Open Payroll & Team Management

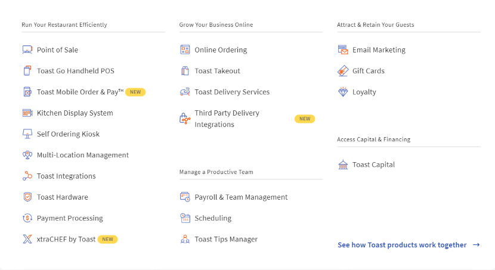240,197
